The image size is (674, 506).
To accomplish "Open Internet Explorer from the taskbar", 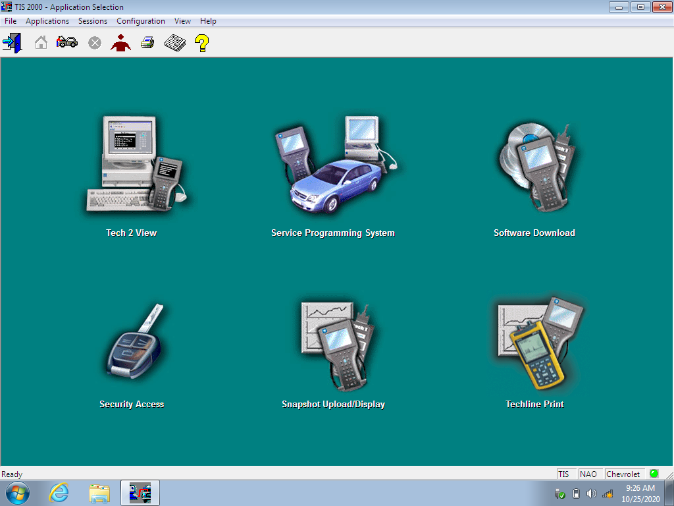I will coord(59,493).
